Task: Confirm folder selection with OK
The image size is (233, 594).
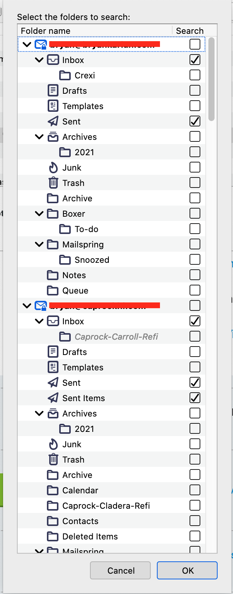Action: point(187,571)
